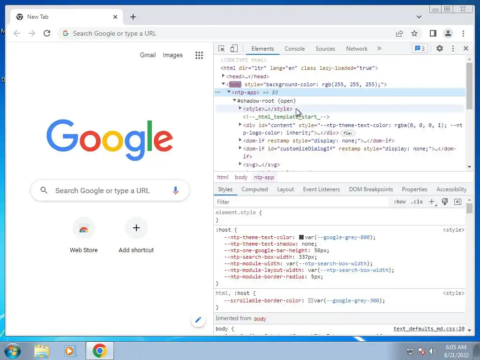Switch to the Network tab
The width and height of the screenshot is (480, 360).
coord(357,49)
